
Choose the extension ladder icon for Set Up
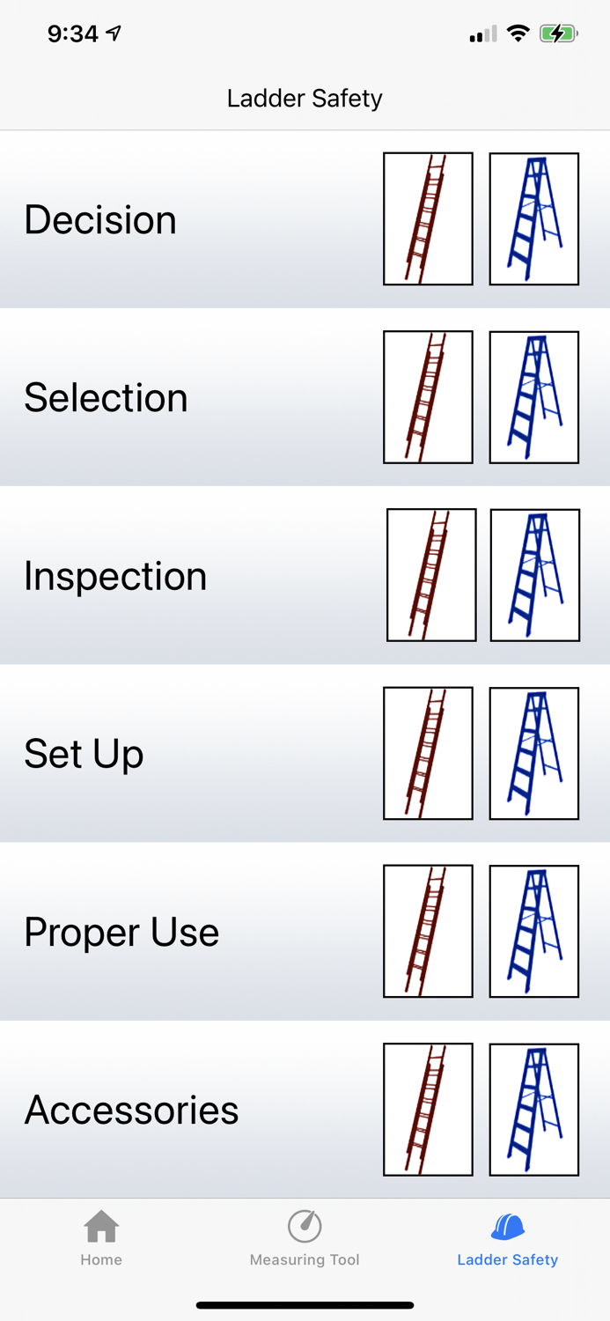point(428,753)
